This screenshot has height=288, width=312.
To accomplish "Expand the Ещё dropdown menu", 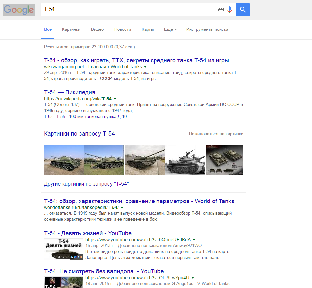I will tap(170, 29).
